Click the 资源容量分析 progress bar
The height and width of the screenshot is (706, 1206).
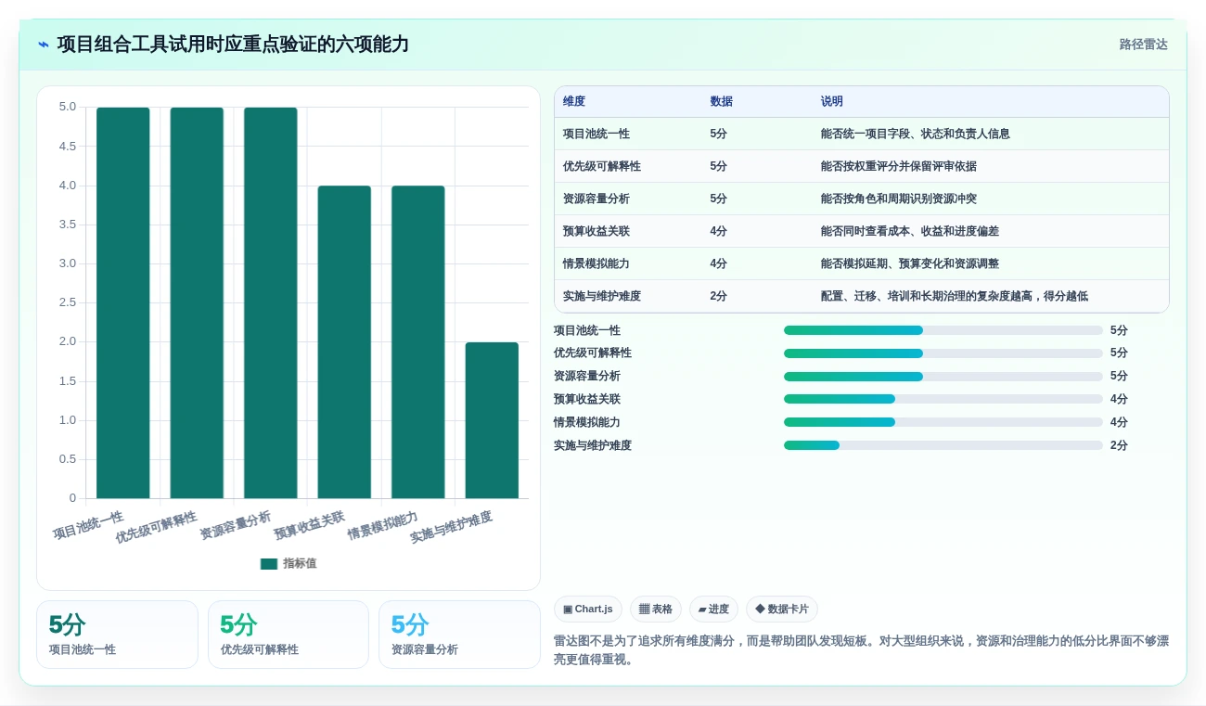(x=943, y=377)
